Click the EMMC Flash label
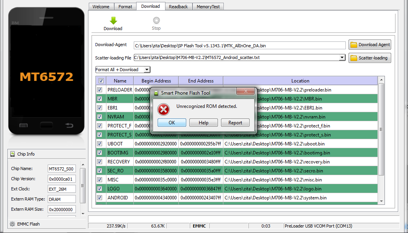The image size is (408, 233). point(29,224)
